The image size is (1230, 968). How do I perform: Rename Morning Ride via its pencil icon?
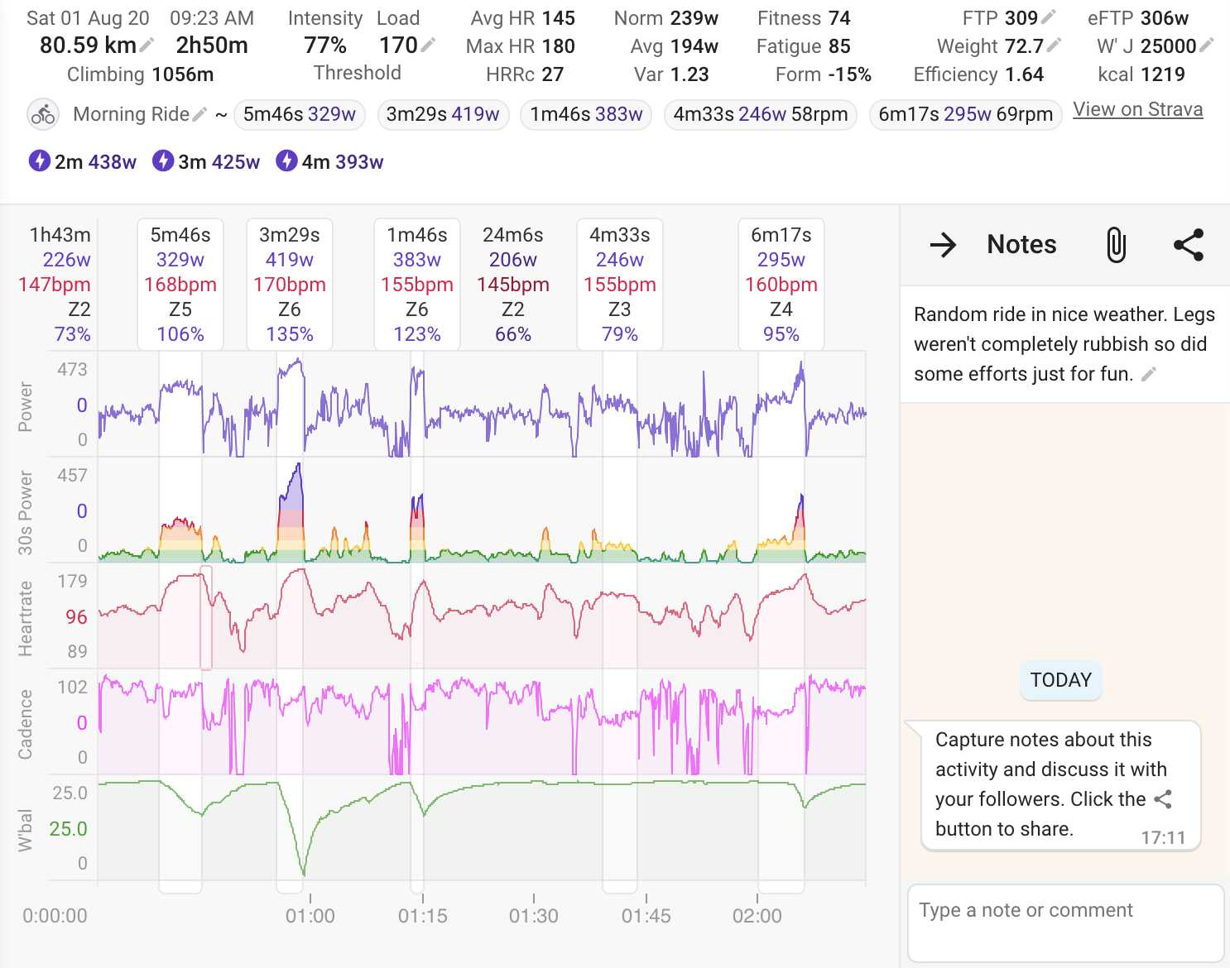(199, 114)
